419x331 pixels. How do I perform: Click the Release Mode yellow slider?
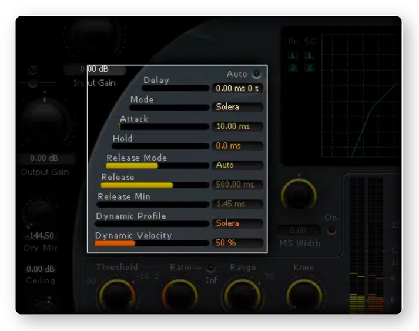click(157, 166)
